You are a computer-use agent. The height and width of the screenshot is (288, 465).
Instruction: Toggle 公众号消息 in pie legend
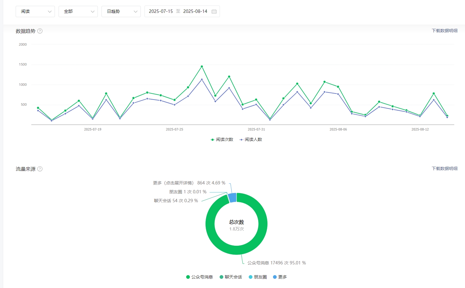pyautogui.click(x=199, y=277)
